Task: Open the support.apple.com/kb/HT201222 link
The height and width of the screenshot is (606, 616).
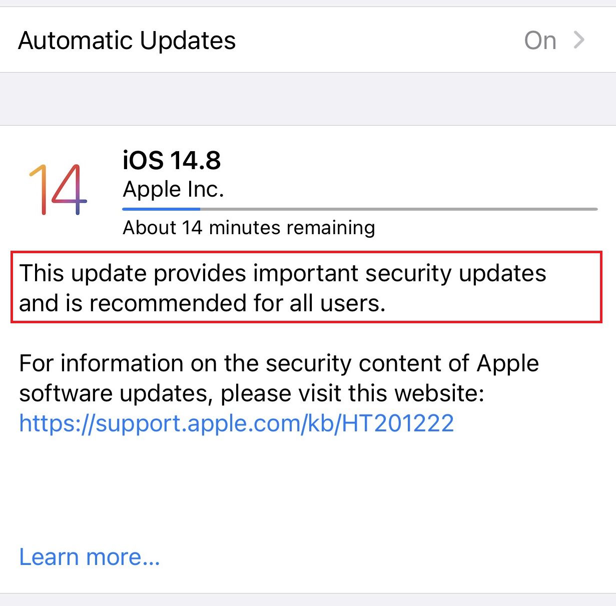Action: tap(237, 423)
